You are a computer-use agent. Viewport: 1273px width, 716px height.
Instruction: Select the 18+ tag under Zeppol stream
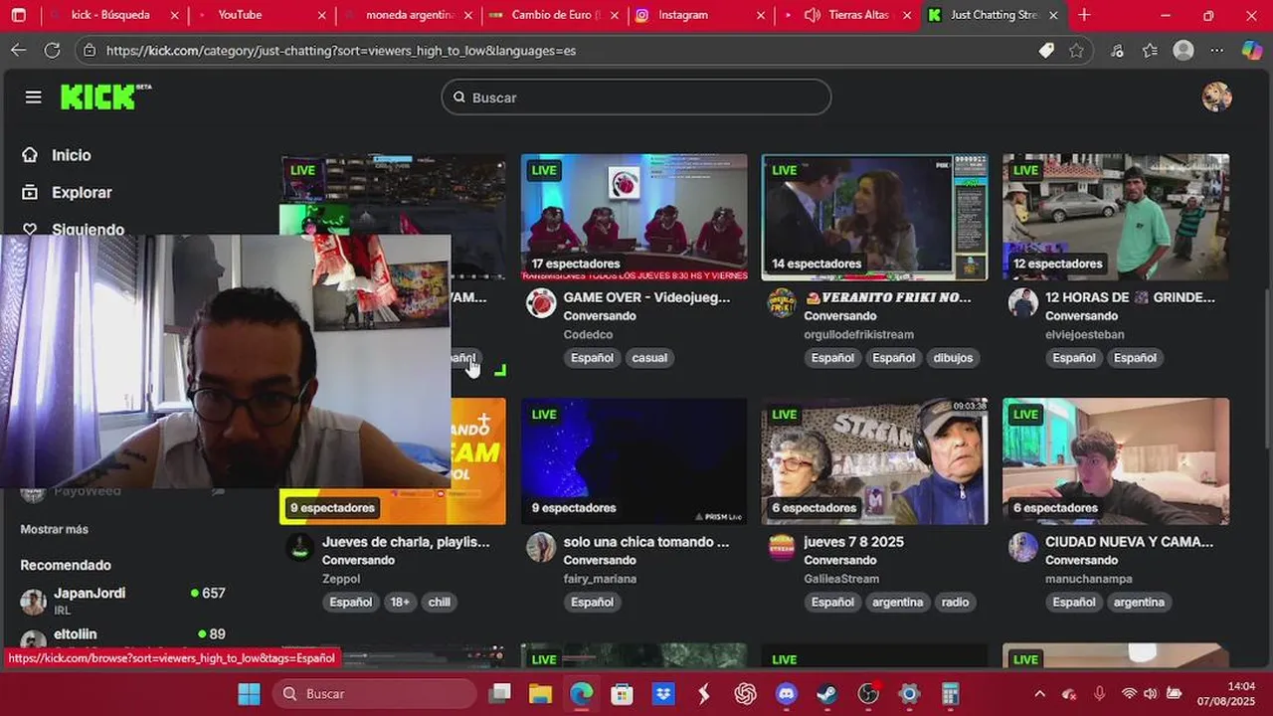click(400, 602)
